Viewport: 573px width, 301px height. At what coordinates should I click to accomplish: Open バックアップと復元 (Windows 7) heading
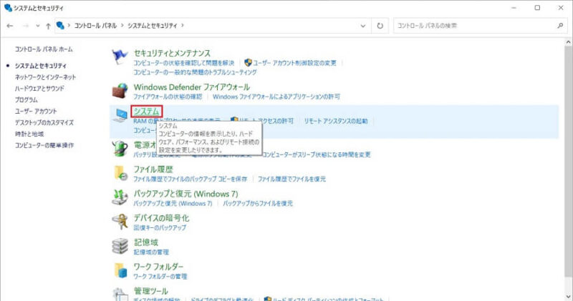pyautogui.click(x=186, y=194)
